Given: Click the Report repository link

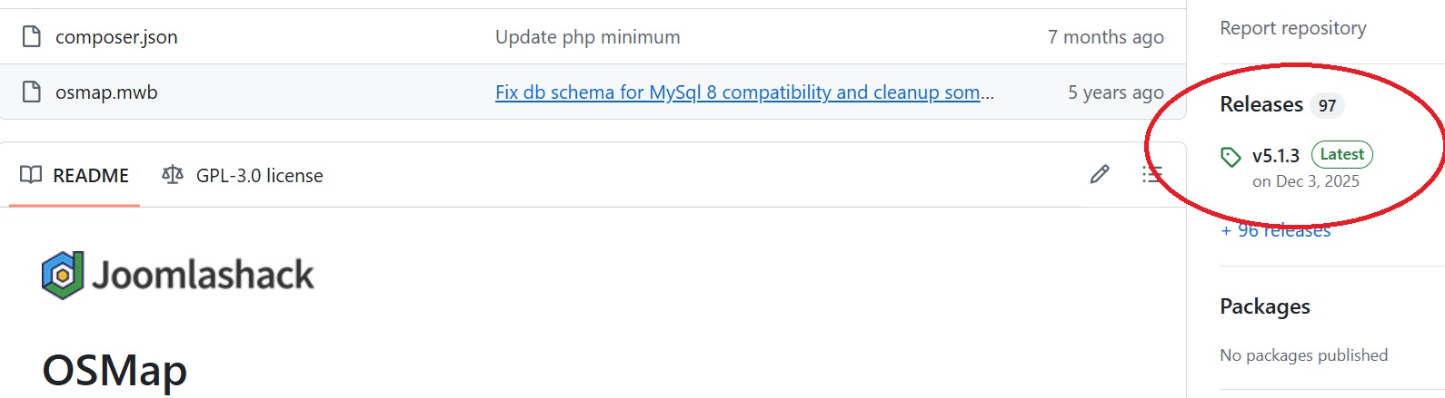Looking at the screenshot, I should point(1292,28).
